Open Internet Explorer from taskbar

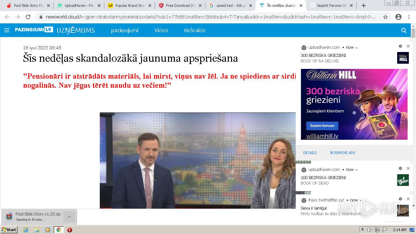tap(26, 230)
